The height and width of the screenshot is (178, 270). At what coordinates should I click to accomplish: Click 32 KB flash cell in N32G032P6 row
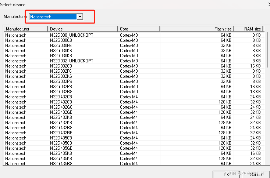click(226, 81)
